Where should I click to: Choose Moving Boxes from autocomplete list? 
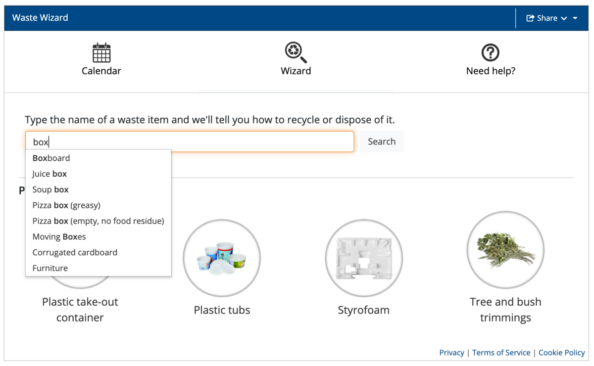click(x=98, y=237)
